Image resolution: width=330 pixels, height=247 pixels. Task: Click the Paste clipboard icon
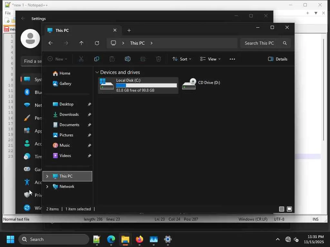112,59
